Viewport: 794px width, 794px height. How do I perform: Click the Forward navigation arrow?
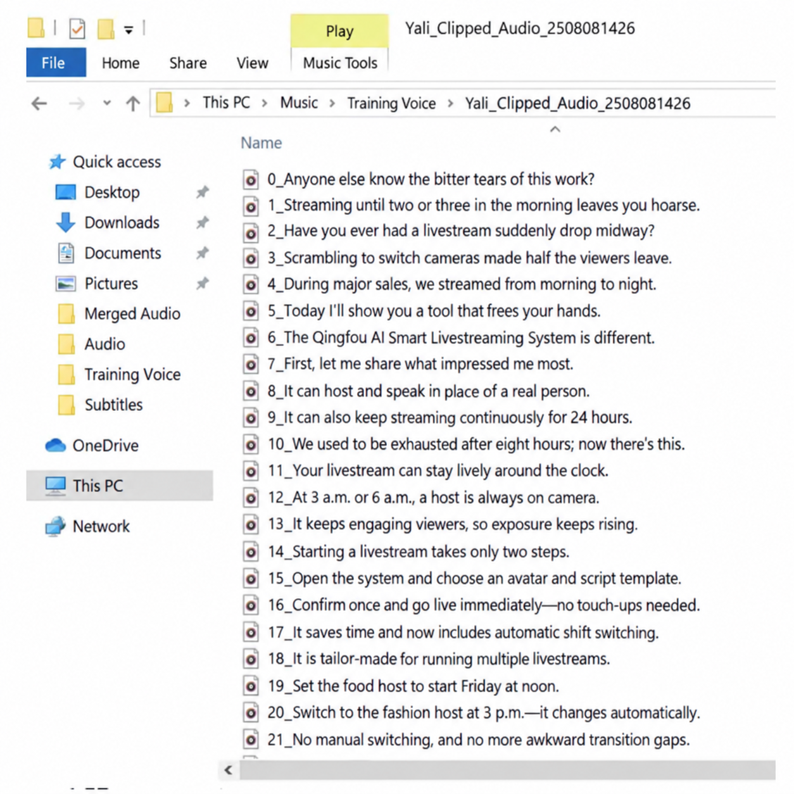tap(77, 103)
